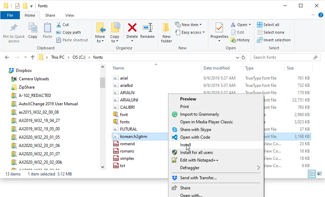Choose Install in context menu
Viewport: 325px width, 197px height.
pos(216,145)
